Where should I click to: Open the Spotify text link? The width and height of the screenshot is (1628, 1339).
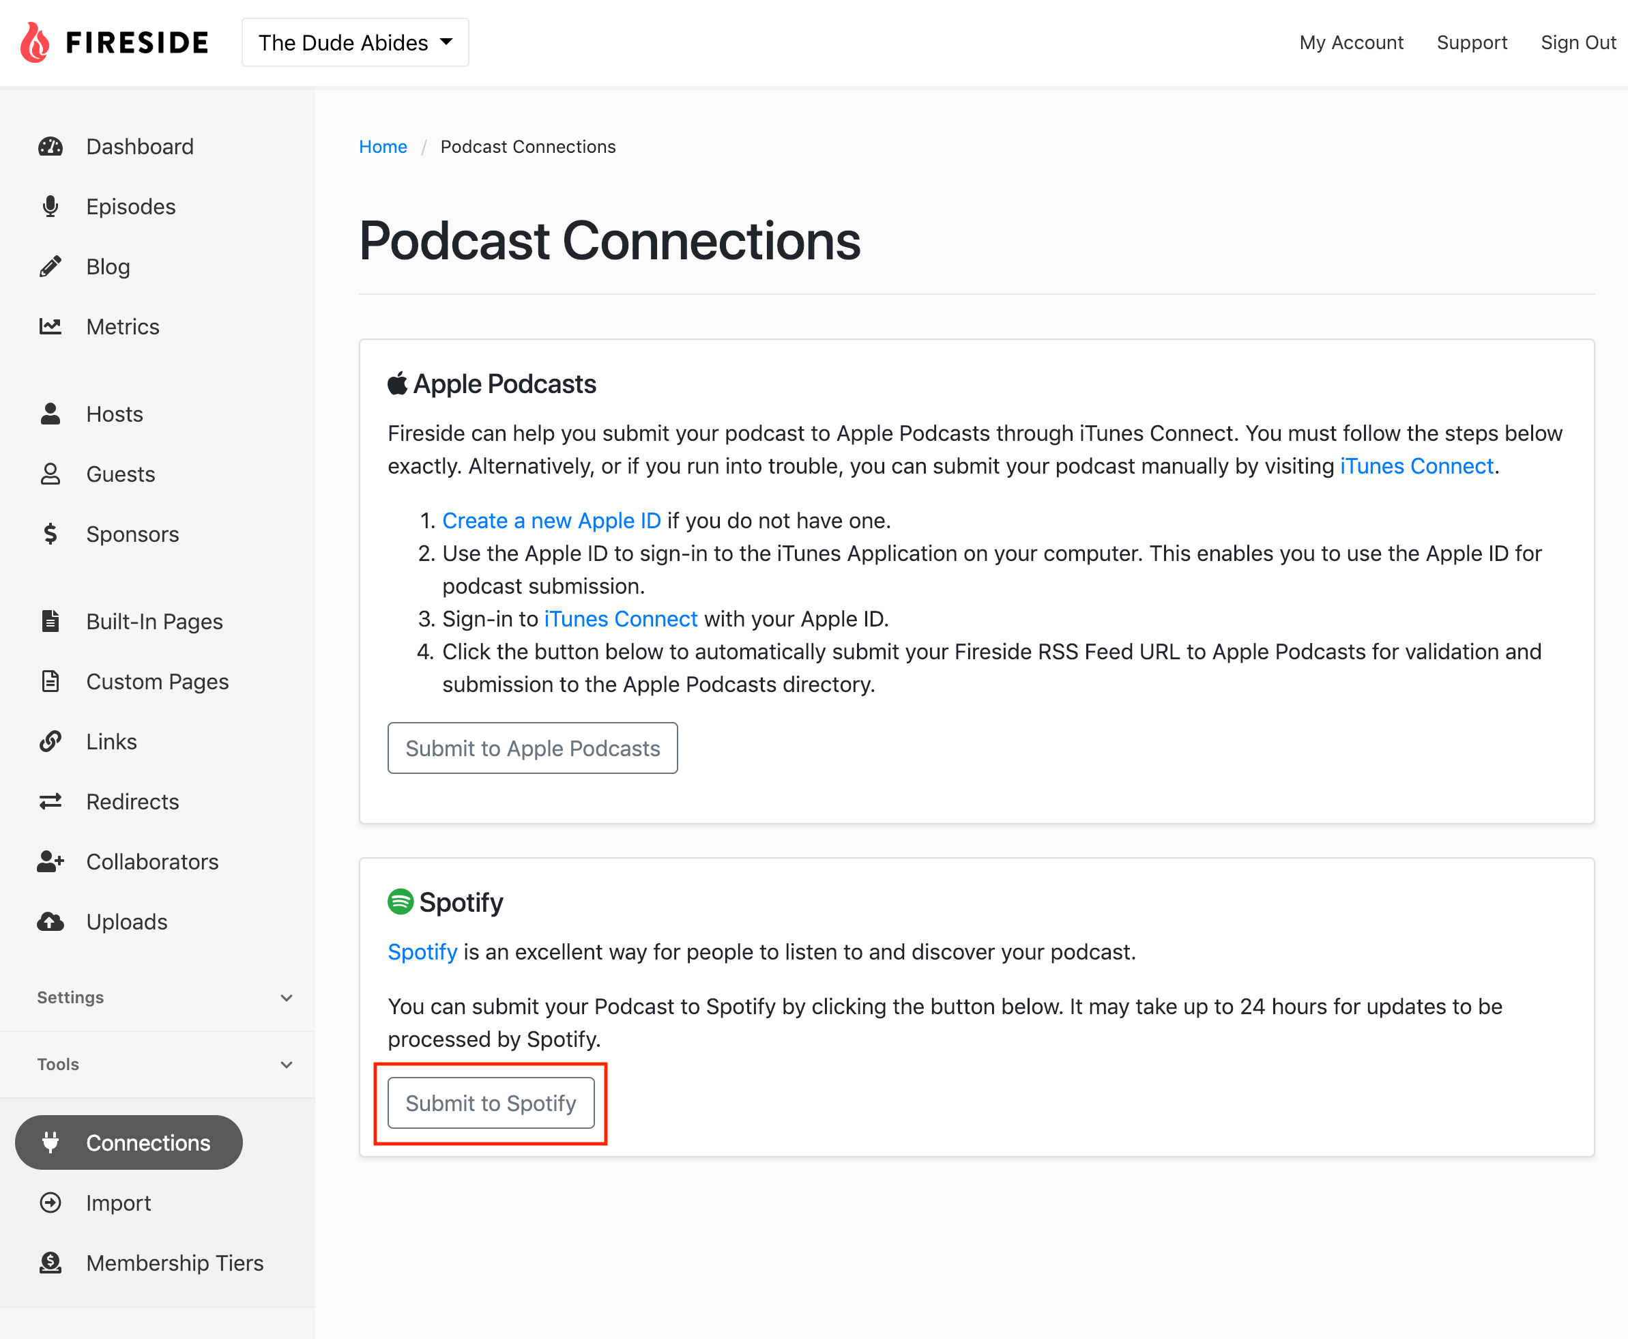click(422, 952)
